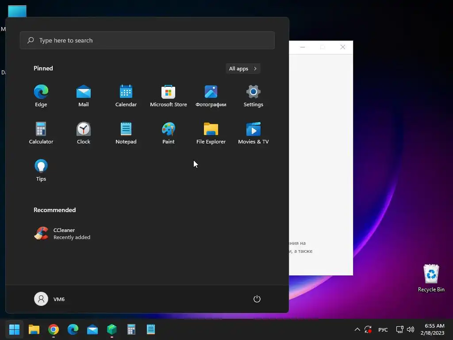453x340 pixels.
Task: Launch Mail from pinned apps
Action: 84,96
